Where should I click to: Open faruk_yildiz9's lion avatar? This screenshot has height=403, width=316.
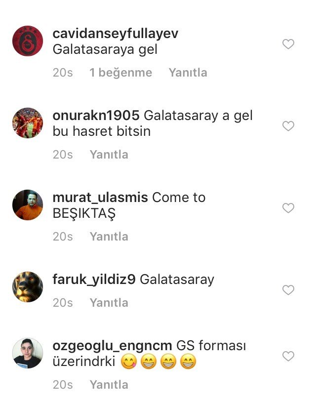pos(28,287)
